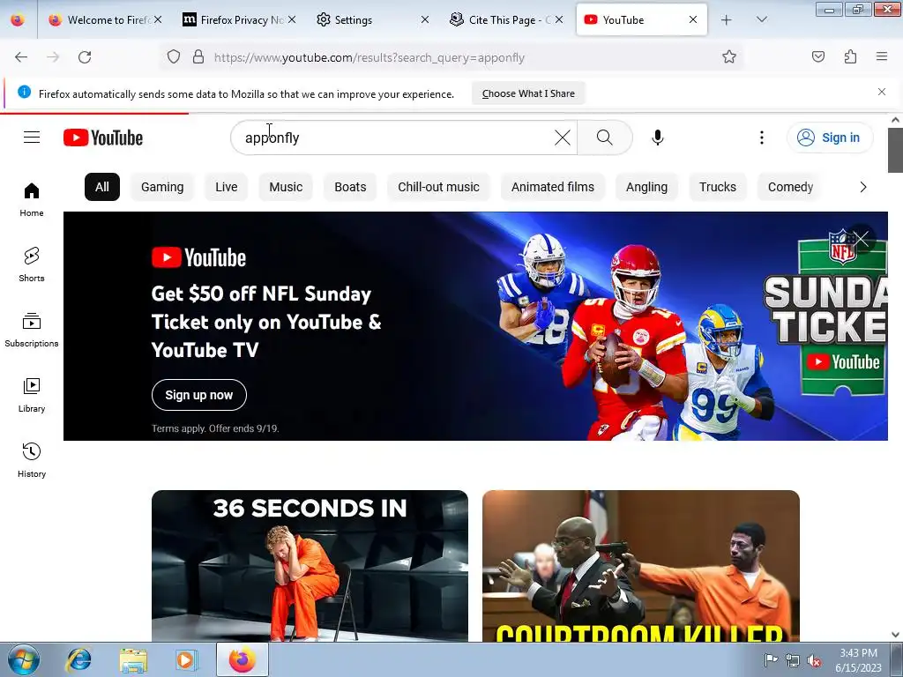Select the Comedy filter chip
This screenshot has height=677, width=903.
click(790, 187)
